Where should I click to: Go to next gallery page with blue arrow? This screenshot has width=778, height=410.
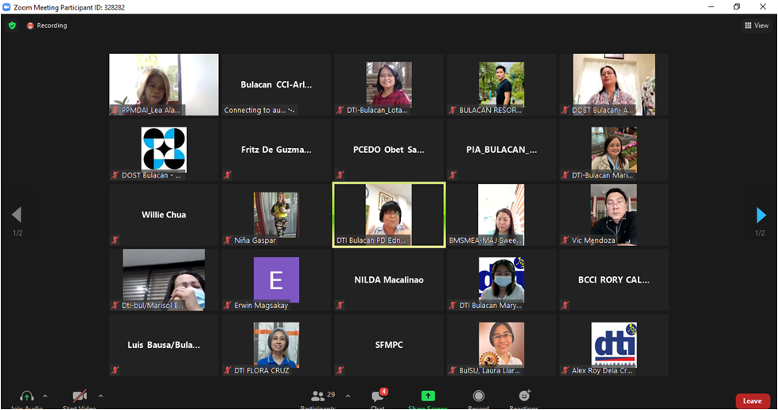pyautogui.click(x=760, y=215)
